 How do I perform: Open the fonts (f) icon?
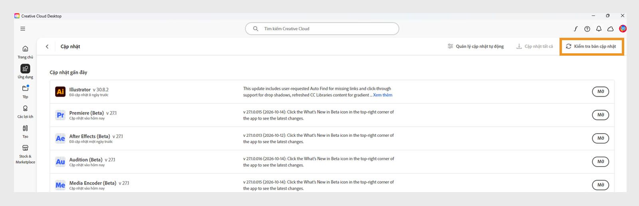(575, 29)
